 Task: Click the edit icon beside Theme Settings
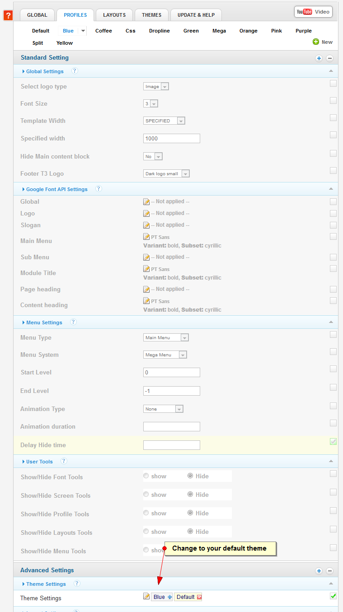pos(146,597)
